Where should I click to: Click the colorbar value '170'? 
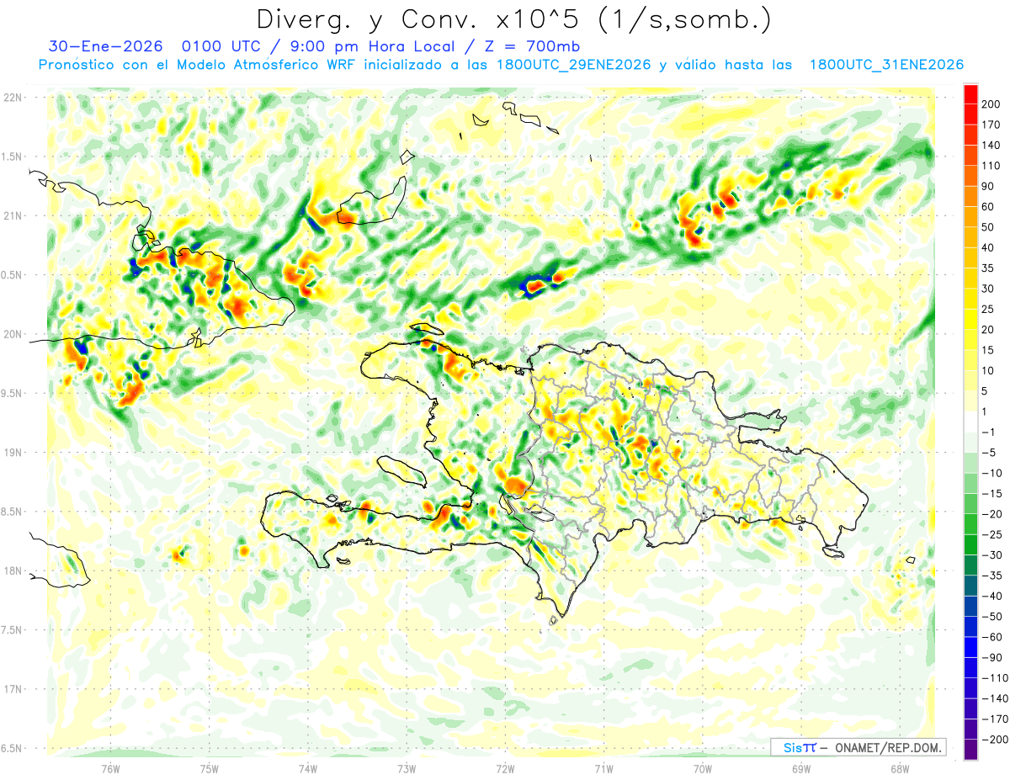tap(991, 125)
